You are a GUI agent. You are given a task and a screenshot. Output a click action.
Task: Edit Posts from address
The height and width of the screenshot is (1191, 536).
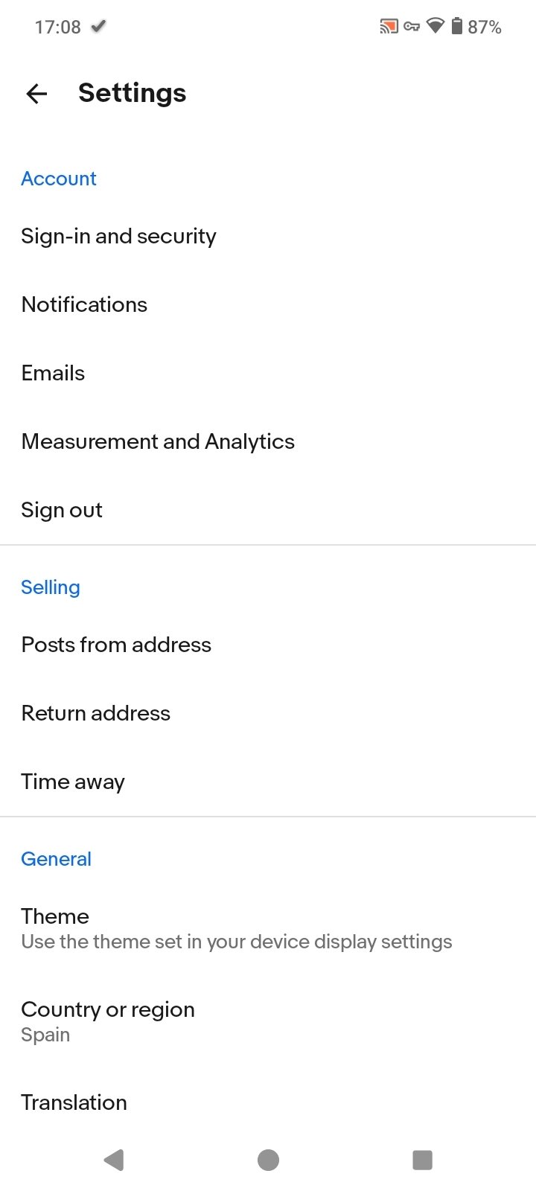(x=116, y=645)
